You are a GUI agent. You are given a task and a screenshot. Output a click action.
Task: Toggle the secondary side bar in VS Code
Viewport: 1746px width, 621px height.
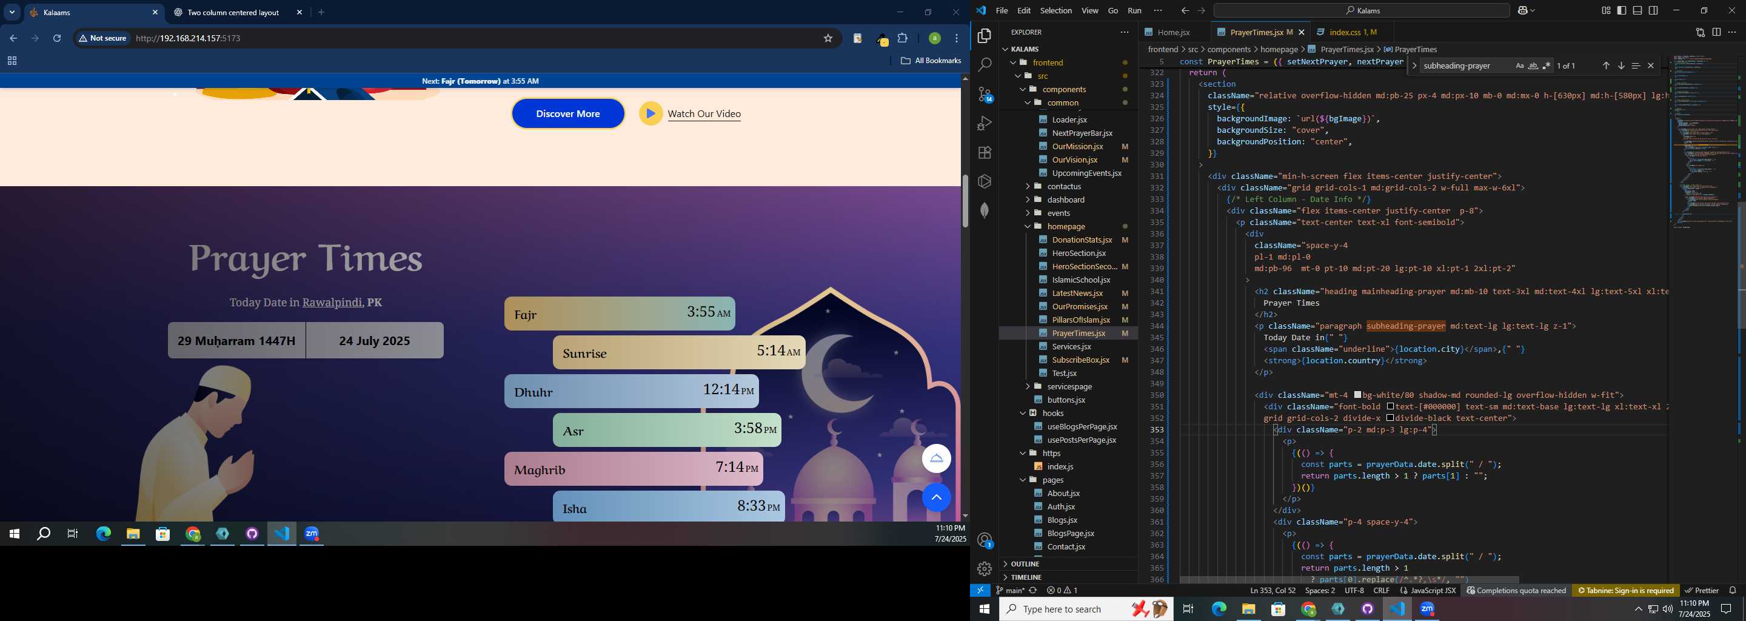1653,11
